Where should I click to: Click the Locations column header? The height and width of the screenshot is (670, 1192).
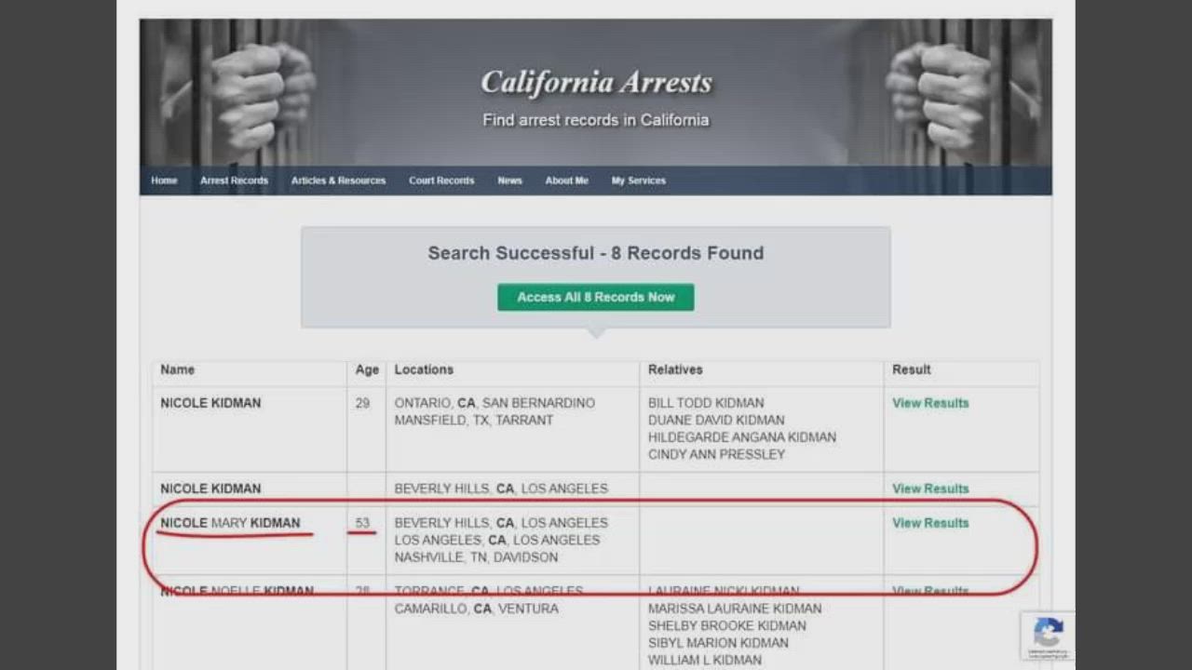pyautogui.click(x=424, y=369)
